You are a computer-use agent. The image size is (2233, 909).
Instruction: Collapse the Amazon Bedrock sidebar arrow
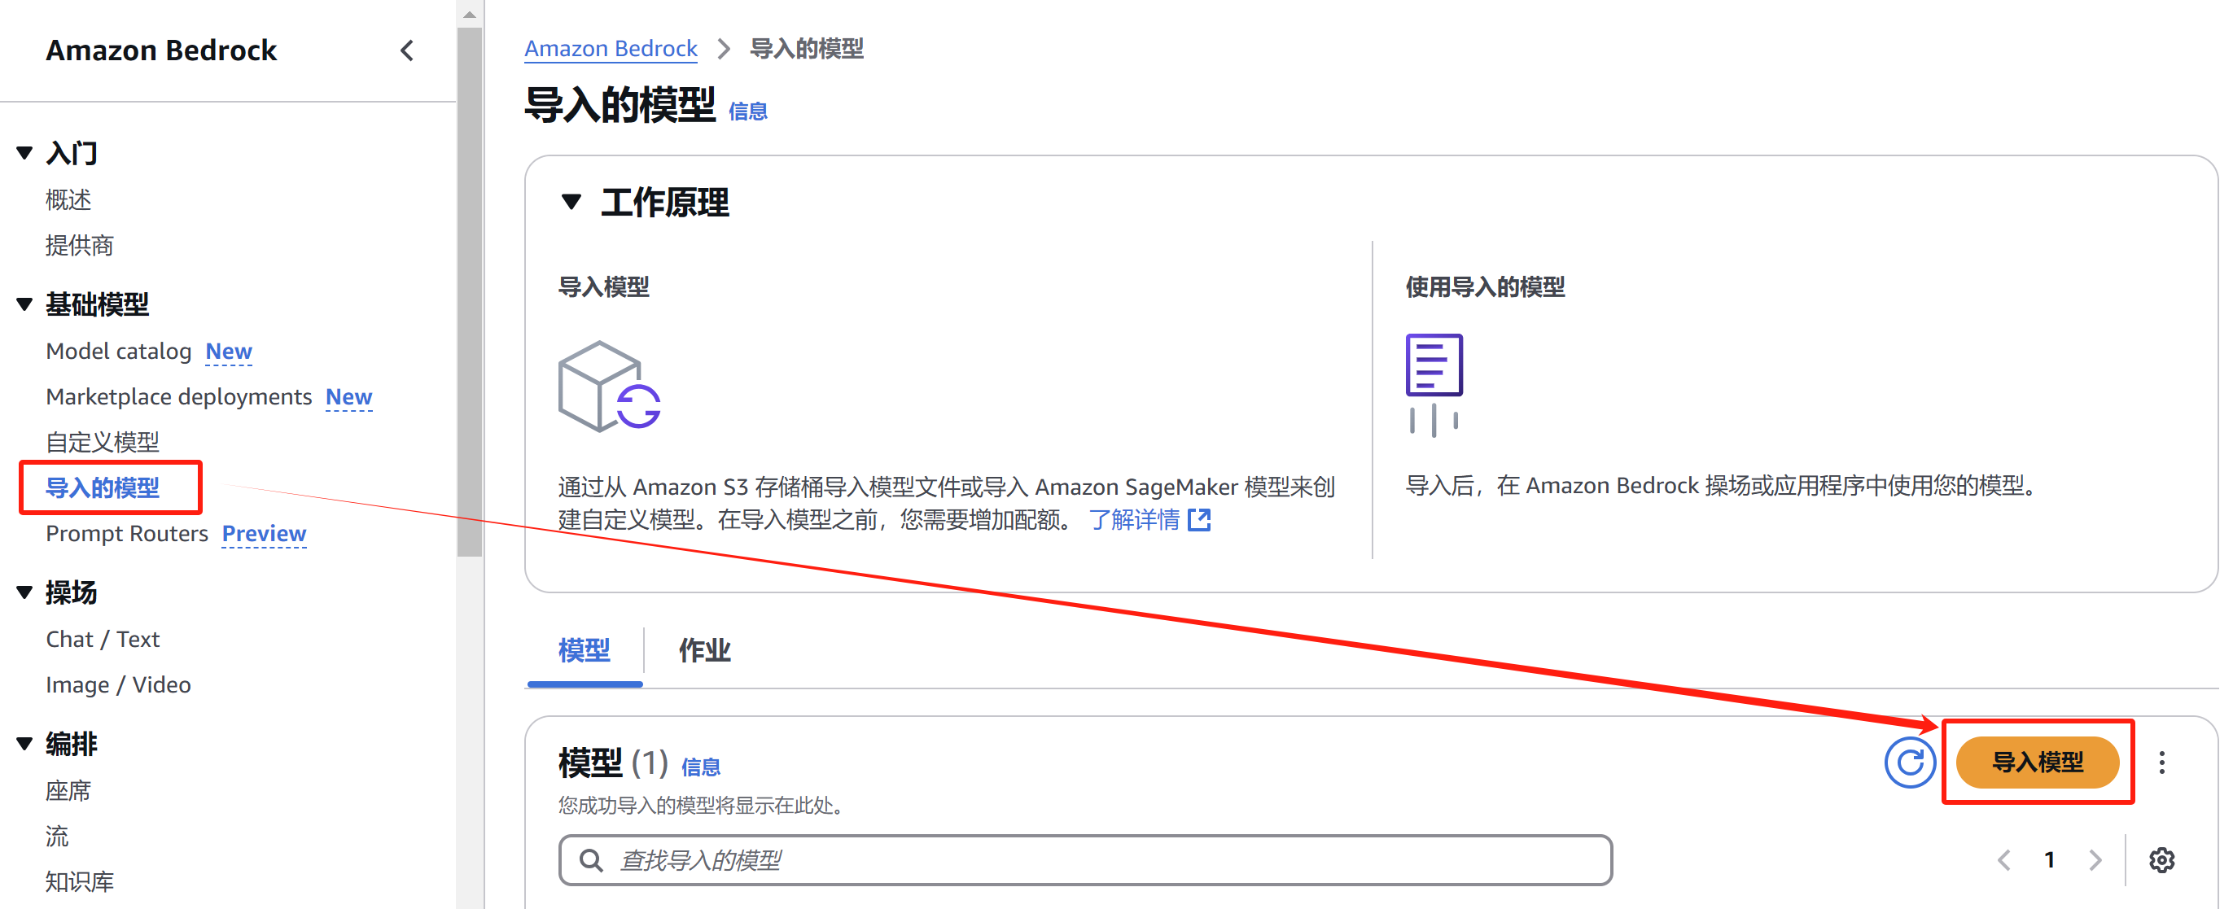(406, 50)
